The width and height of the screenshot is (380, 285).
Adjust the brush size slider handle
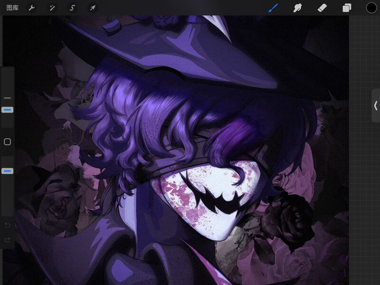[x=7, y=110]
